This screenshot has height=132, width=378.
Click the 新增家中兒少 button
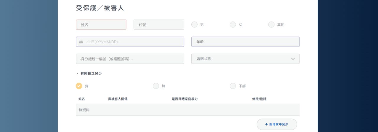[277, 124]
